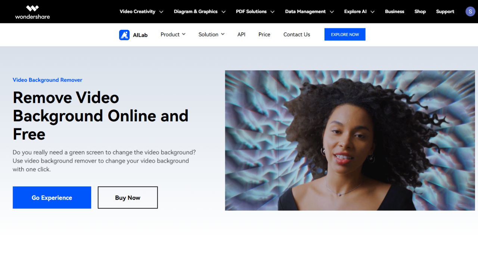Open the Price page
The image size is (478, 268).
pyautogui.click(x=264, y=34)
